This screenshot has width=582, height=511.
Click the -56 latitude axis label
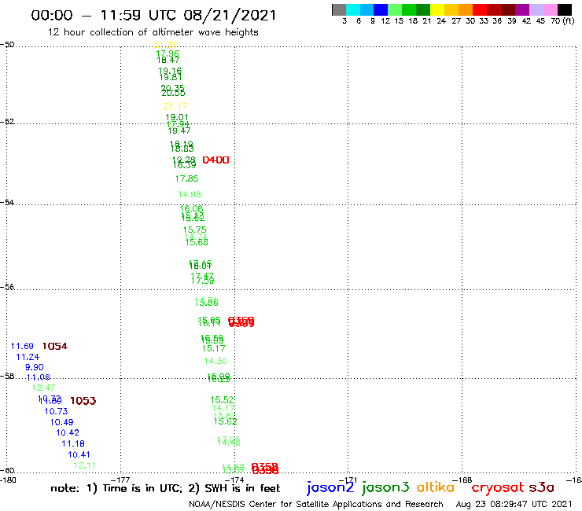7,287
